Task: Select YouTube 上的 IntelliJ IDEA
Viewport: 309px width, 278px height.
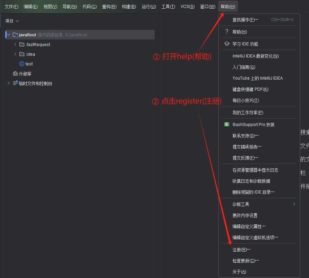Action: pos(259,78)
